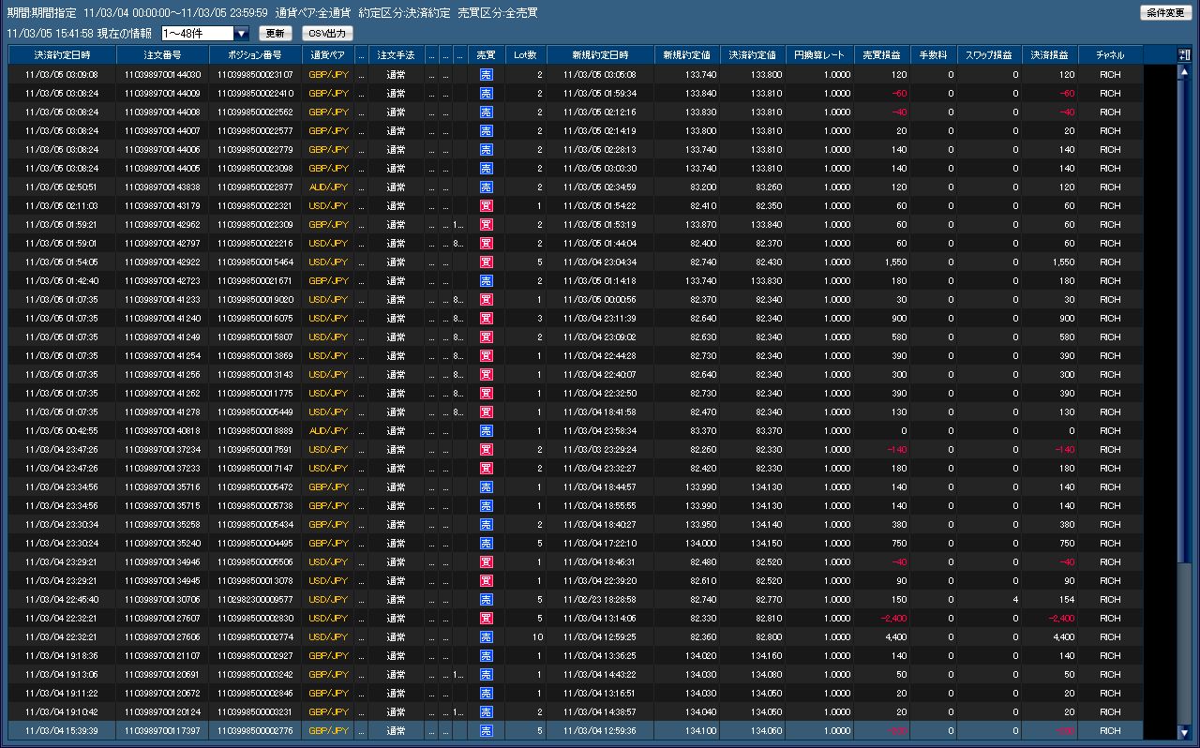The height and width of the screenshot is (748, 1200).
Task: Click the 1,550 売買損益 profit value
Action: (895, 262)
